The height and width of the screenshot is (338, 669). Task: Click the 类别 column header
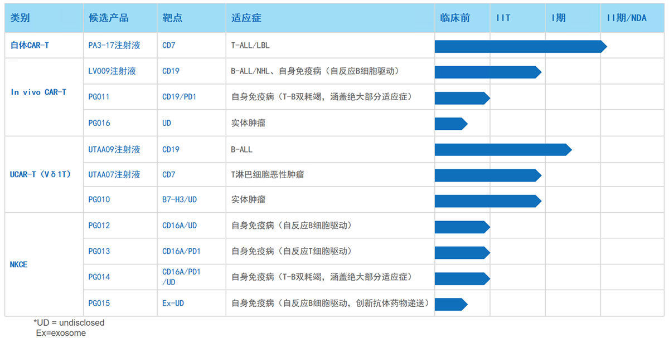(x=20, y=18)
